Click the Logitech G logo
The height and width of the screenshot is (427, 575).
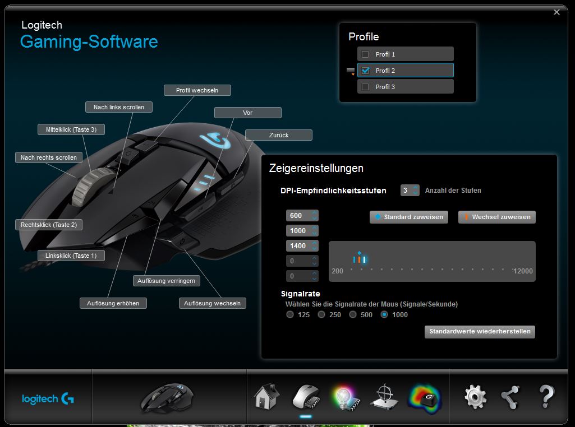[48, 399]
